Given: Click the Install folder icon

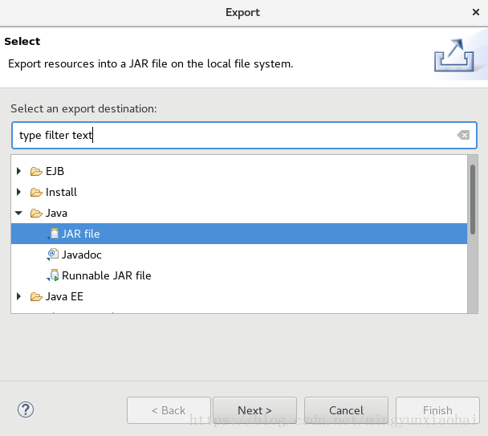Looking at the screenshot, I should 36,192.
